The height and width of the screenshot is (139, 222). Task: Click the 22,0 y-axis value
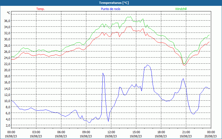coord(7,64)
